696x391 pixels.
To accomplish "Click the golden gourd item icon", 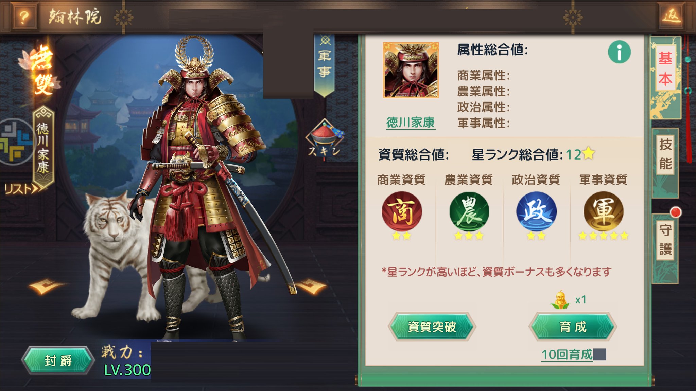I will tap(560, 300).
